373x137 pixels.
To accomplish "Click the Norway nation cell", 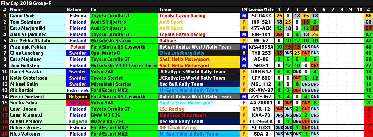I will (x=78, y=103).
